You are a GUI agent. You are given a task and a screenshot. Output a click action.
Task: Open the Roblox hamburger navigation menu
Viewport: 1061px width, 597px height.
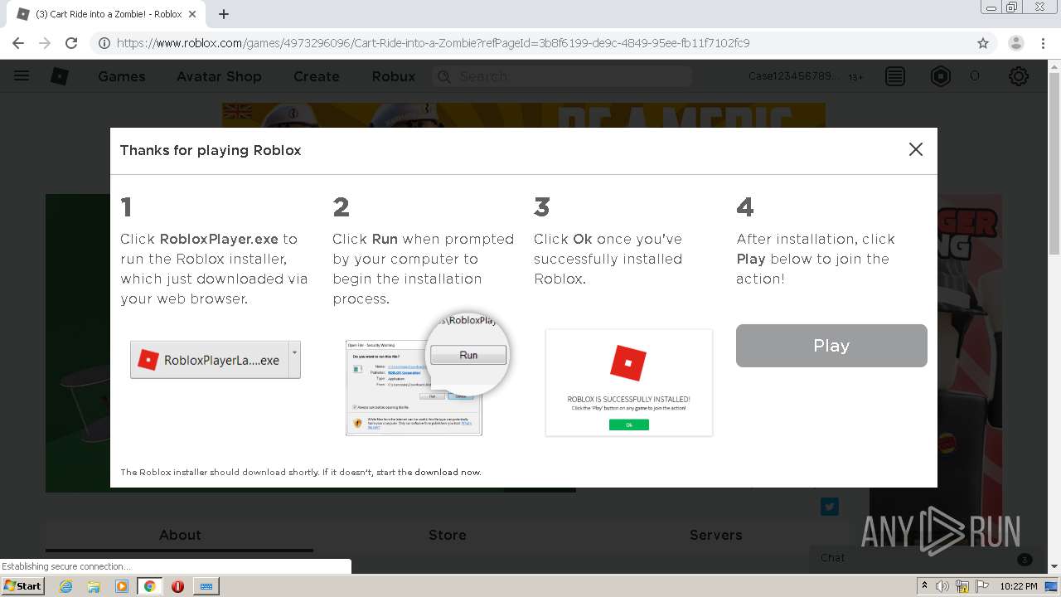pos(22,76)
